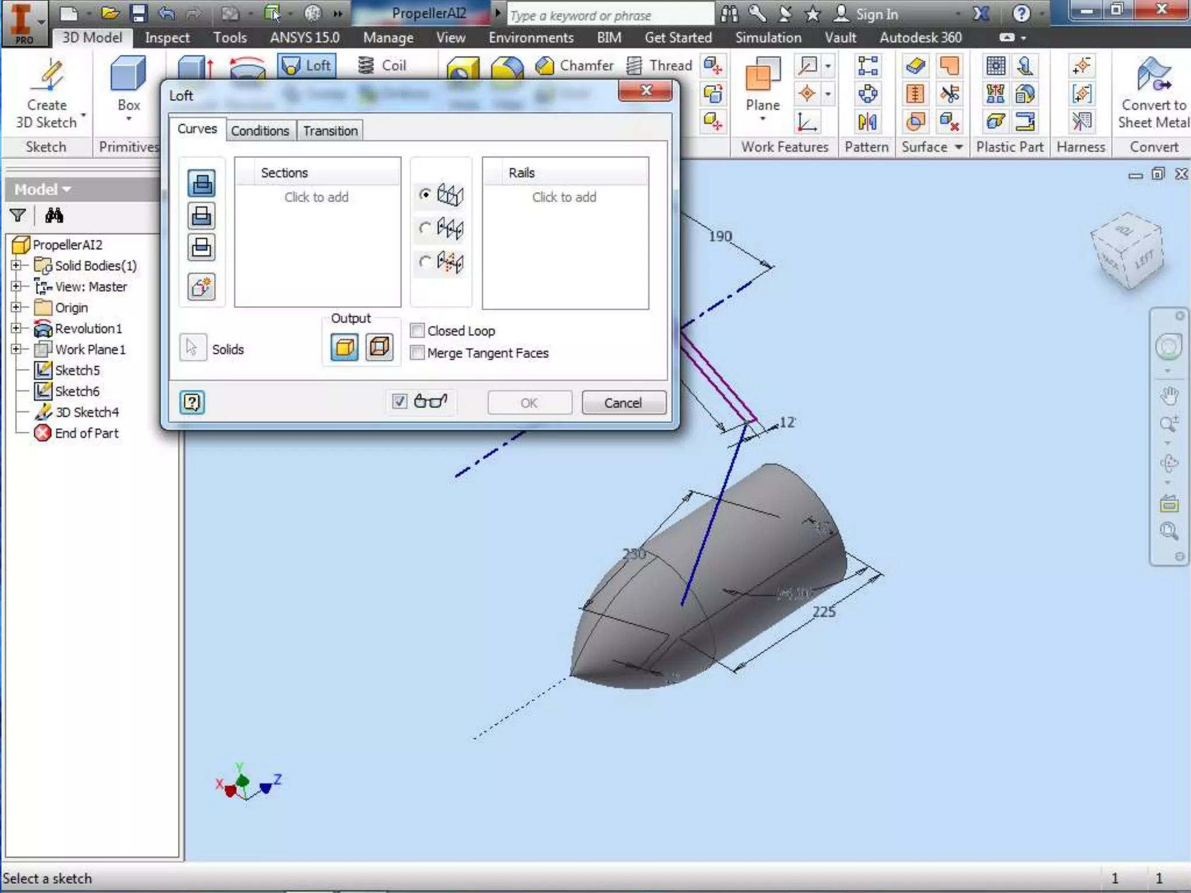Click the find binoculars icon in Model browser

(x=54, y=216)
